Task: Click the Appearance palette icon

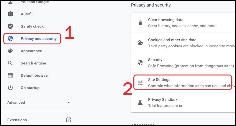Action: tap(10, 51)
